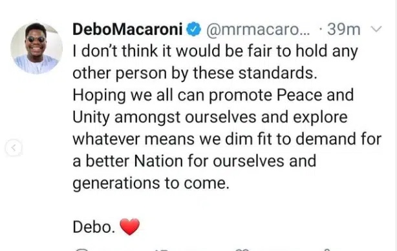Tap the reply icon below the tweet
This screenshot has width=397, height=251.
coord(81,250)
